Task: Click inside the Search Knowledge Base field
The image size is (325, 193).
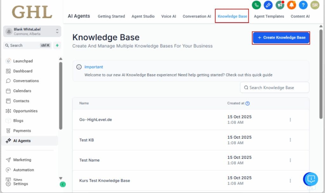Action: 275,87
